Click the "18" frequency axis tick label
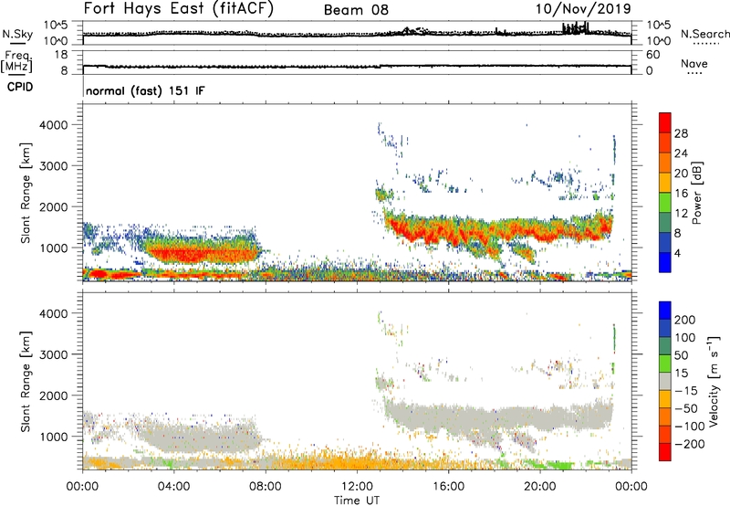Image resolution: width=730 pixels, height=506 pixels. (60, 55)
